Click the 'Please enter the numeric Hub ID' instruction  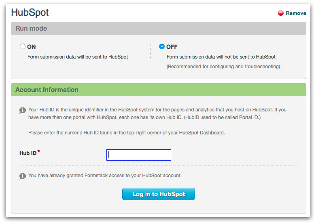coord(126,132)
